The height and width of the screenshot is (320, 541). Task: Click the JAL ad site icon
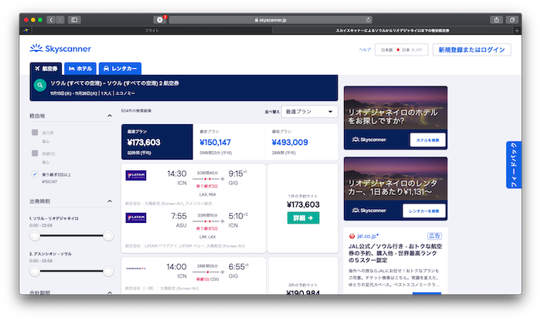click(x=352, y=236)
